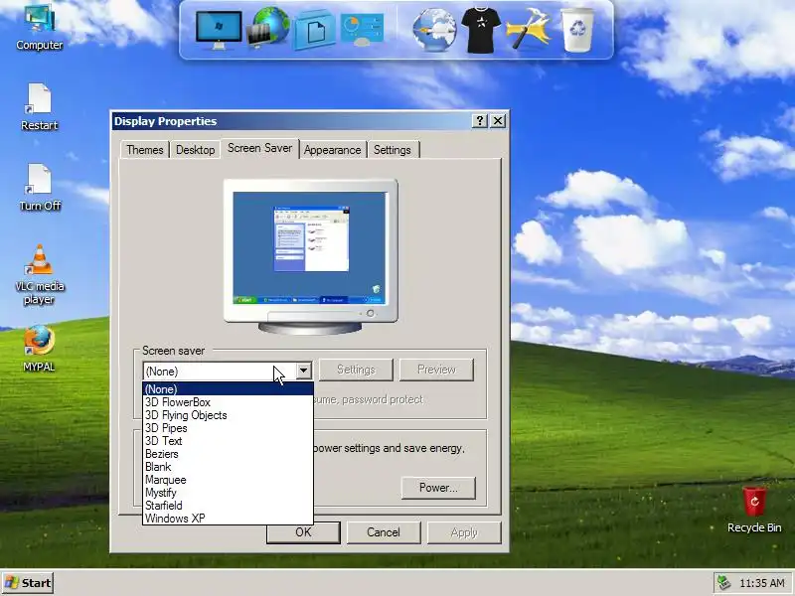Open the monitor icon in top dock

click(x=219, y=31)
